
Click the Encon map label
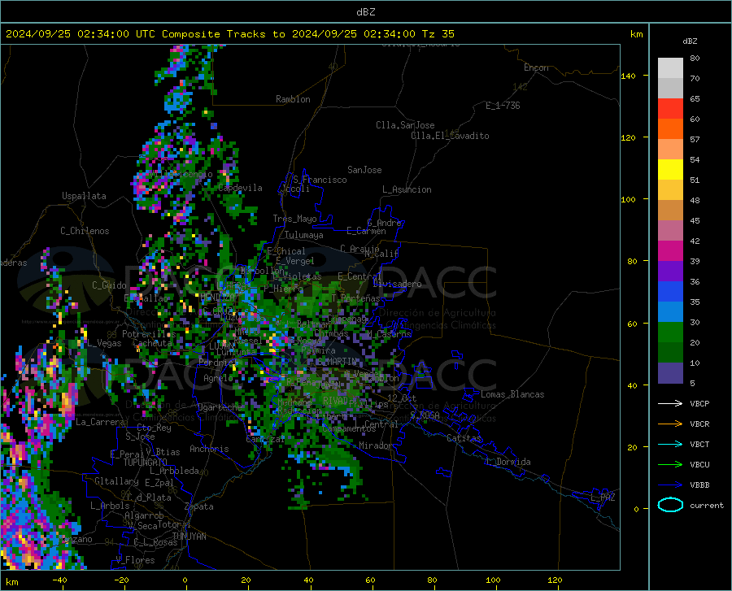pos(536,67)
